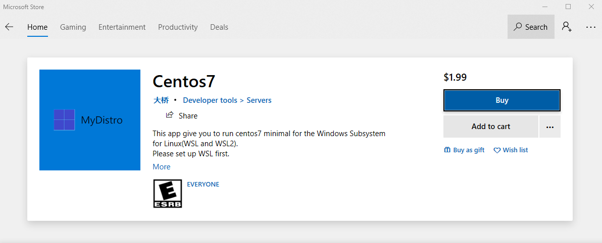Open the Developer tools > Servers category link
The image size is (602, 243).
(227, 100)
